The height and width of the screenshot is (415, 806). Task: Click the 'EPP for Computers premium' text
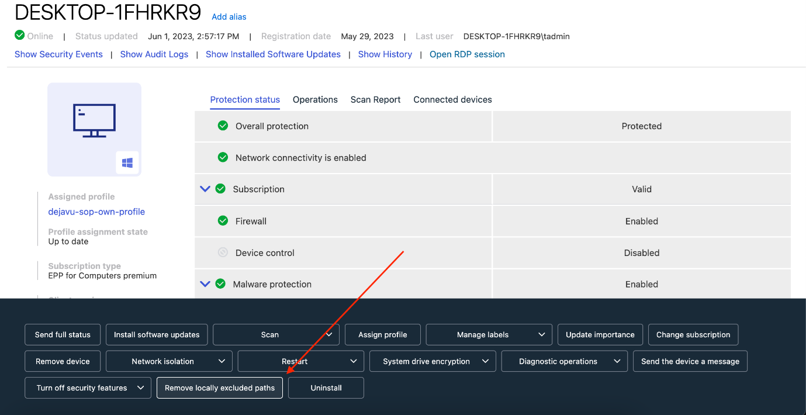(x=102, y=275)
